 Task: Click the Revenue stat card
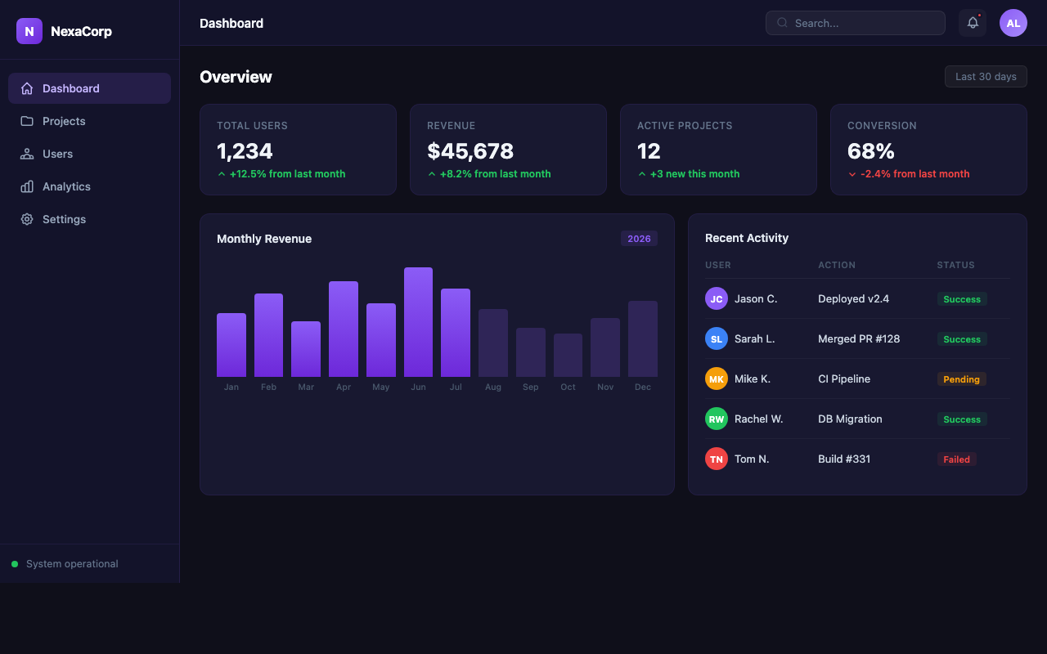[x=508, y=150]
